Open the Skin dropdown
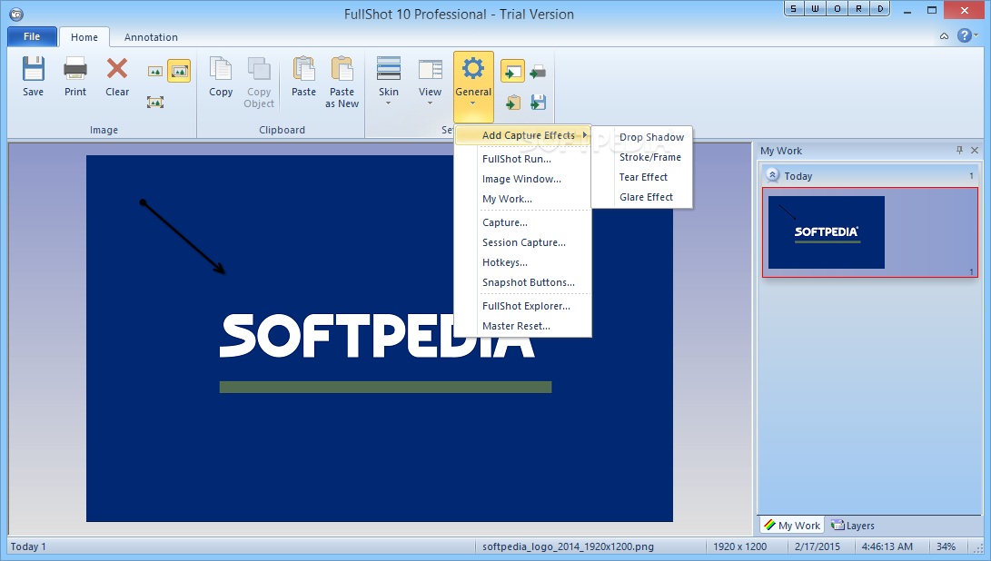 (388, 81)
